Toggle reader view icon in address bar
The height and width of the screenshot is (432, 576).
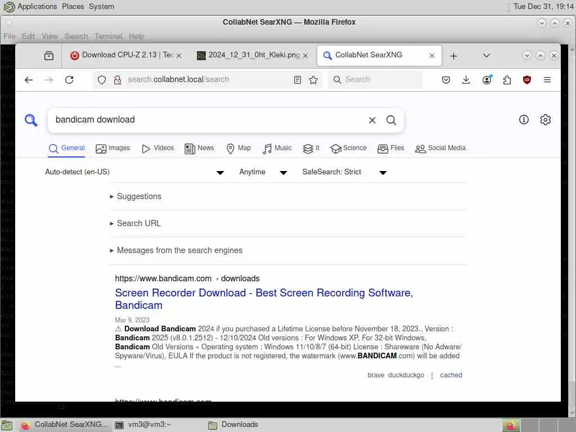tap(297, 80)
